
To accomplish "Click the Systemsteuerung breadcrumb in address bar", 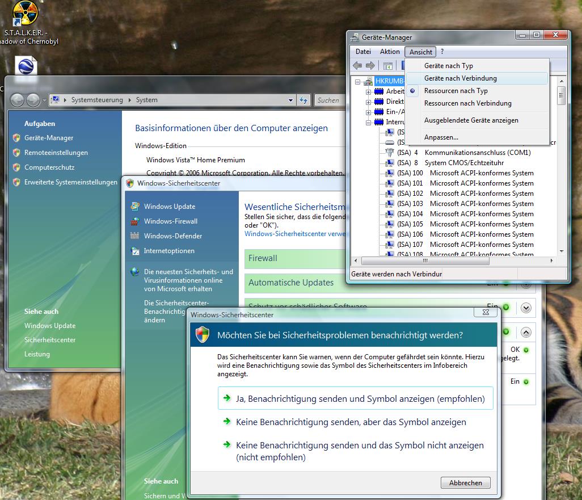I will tap(97, 100).
